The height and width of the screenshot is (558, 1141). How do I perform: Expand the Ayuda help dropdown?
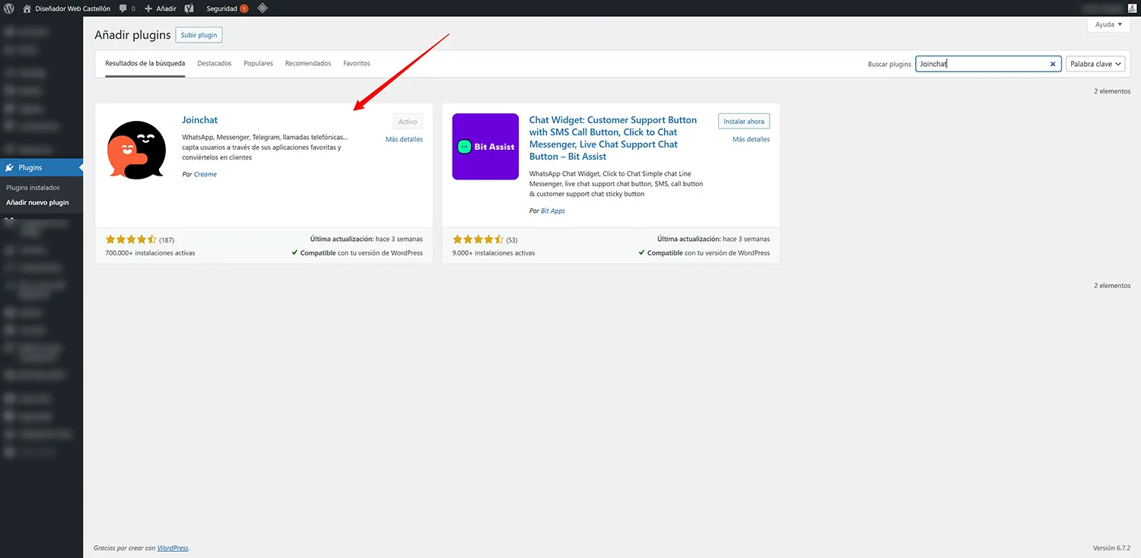click(1108, 24)
